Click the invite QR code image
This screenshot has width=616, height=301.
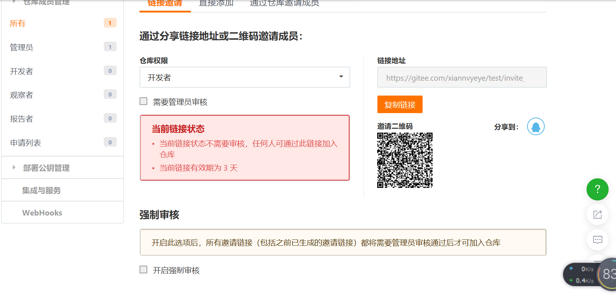[405, 160]
